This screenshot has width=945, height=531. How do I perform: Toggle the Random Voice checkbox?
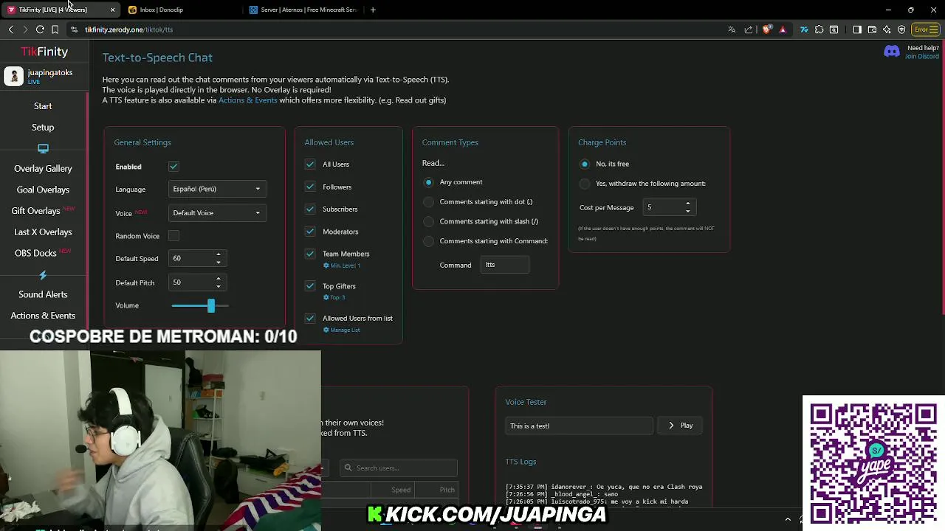pos(173,236)
